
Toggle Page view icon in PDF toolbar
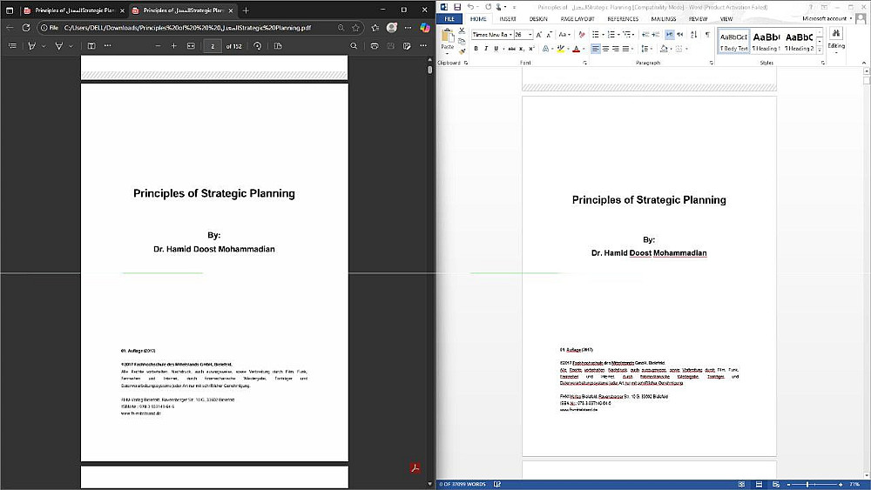click(x=279, y=46)
